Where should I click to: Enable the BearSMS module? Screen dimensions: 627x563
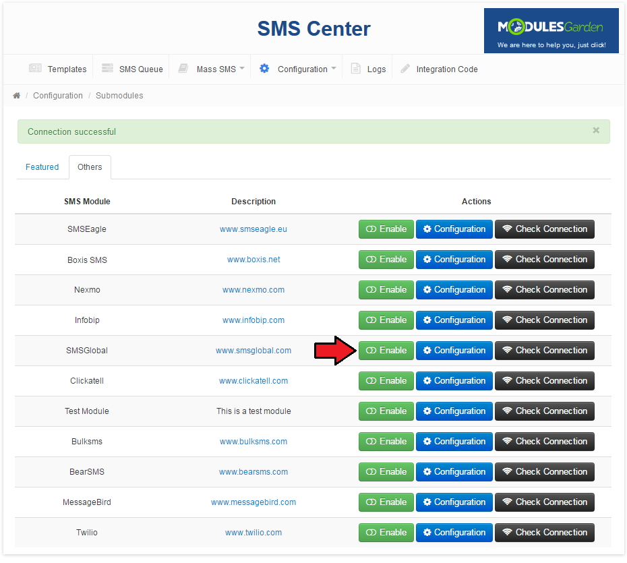tap(386, 472)
